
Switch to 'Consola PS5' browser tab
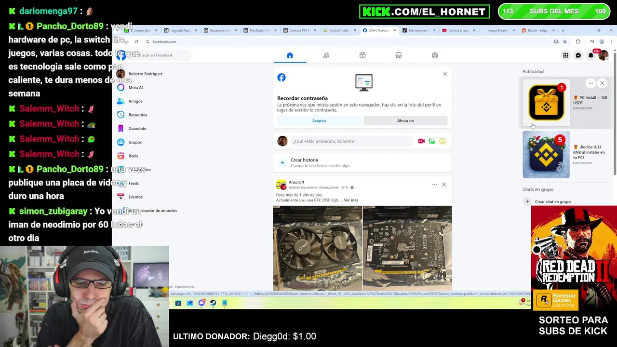(299, 30)
